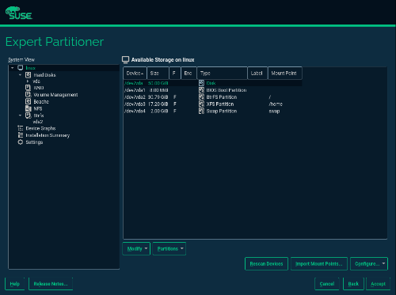Select the /dev/vda2 row

213,97
